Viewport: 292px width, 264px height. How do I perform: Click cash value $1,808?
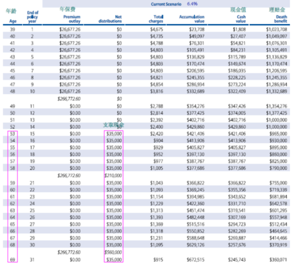[x=239, y=29]
